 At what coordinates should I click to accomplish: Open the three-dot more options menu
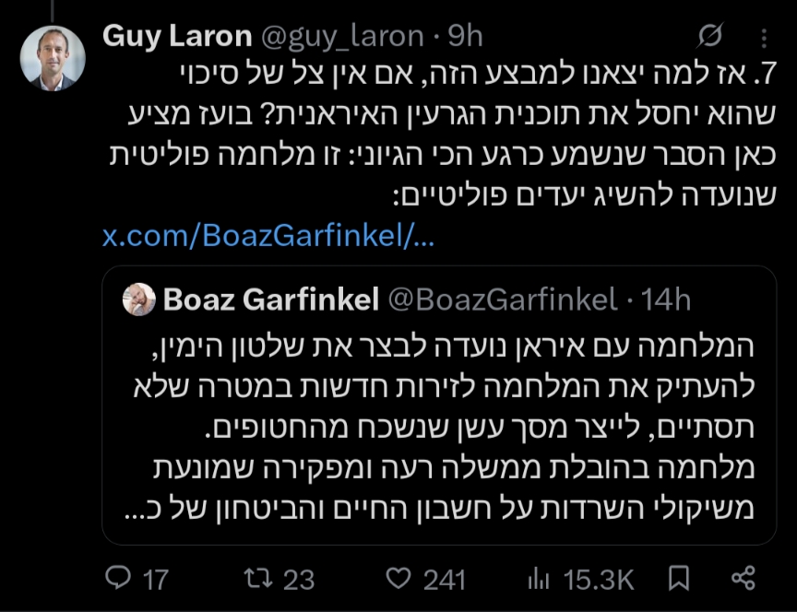(762, 37)
